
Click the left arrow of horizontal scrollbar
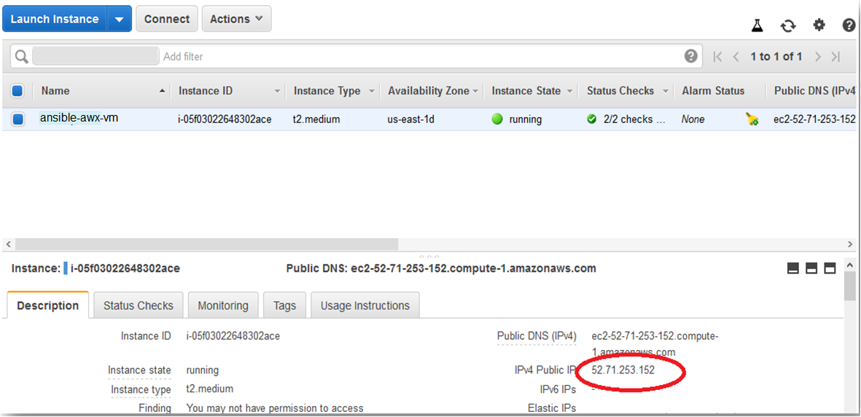coord(8,244)
